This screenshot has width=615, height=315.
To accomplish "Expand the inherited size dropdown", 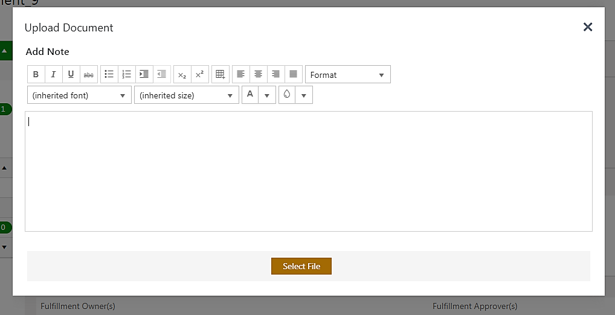I will [x=186, y=95].
